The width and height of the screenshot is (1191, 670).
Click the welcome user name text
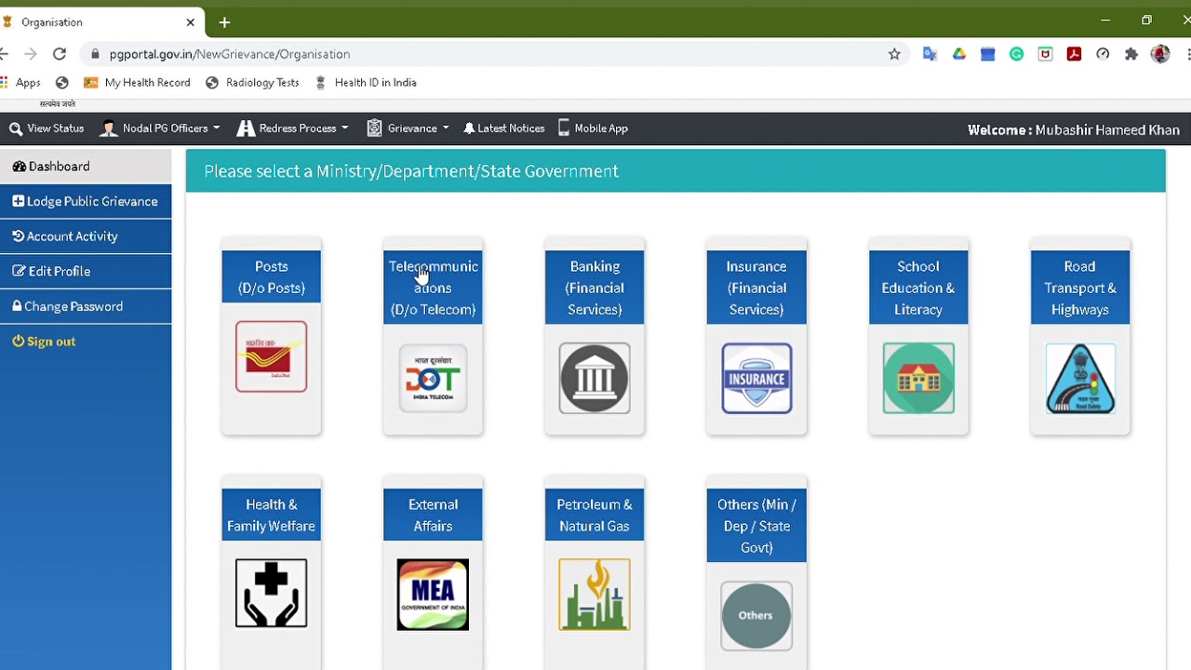point(1107,129)
